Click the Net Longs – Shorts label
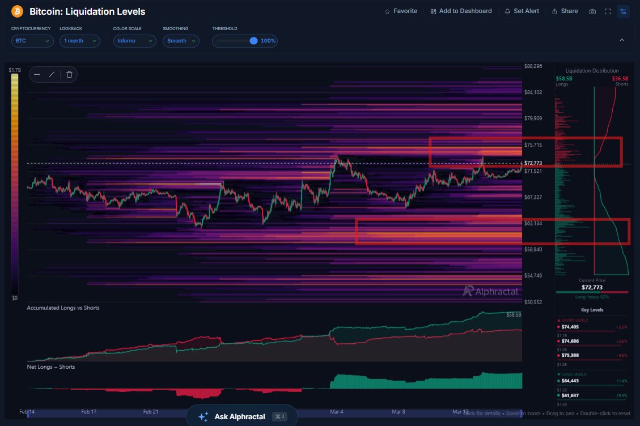640x426 pixels. click(x=51, y=367)
